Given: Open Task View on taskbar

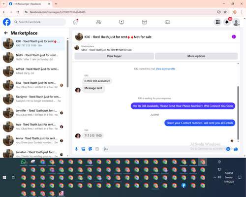Looking at the screenshot, I should click(13, 177).
